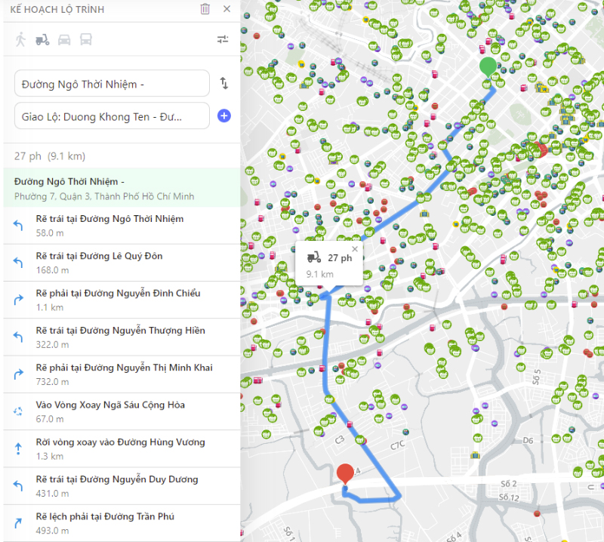Close the 27 ph route popup
Viewport: 604px width, 542px height.
[355, 248]
